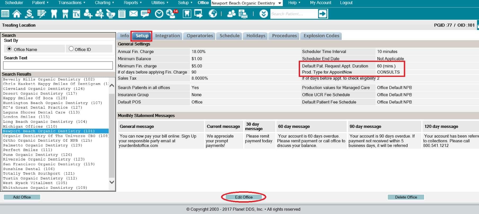
Task: Click the Edit Office button
Action: 244,197
